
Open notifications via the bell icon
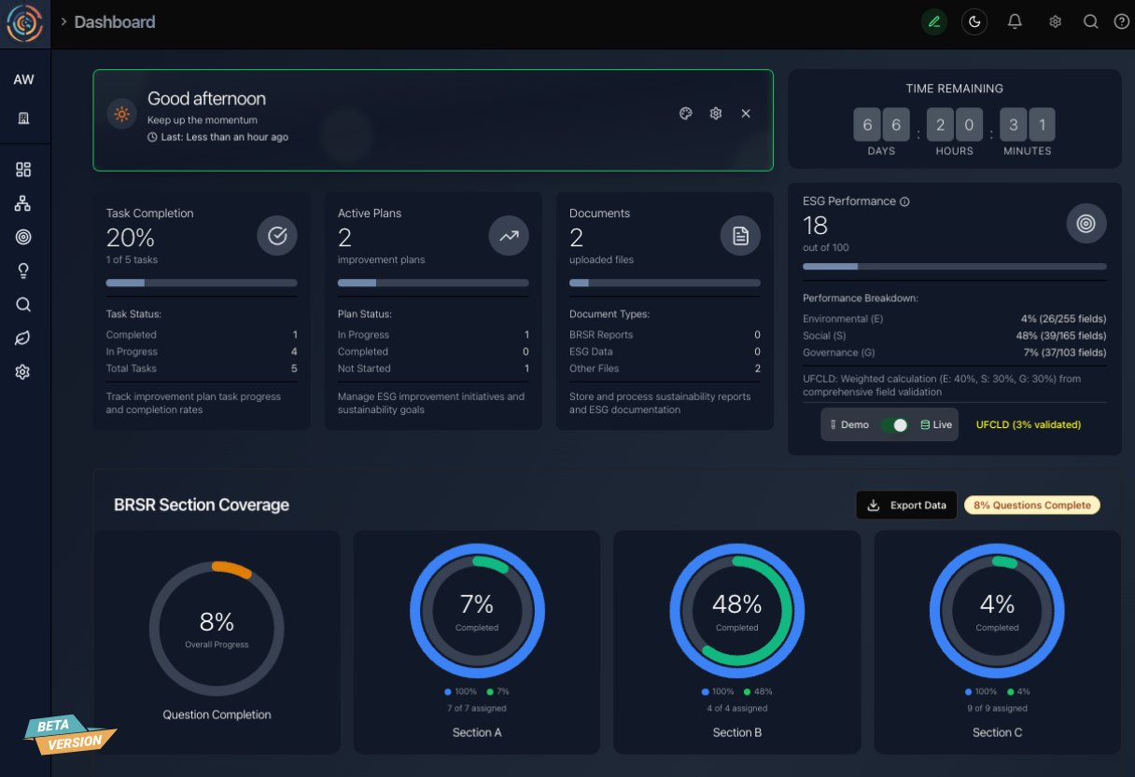pyautogui.click(x=1015, y=22)
